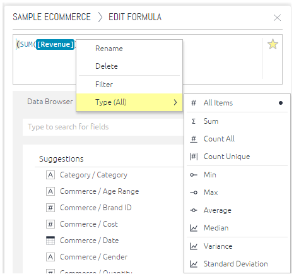Image resolution: width=294 pixels, height=274 pixels.
Task: Click the Sum sigma icon
Action: (x=194, y=121)
